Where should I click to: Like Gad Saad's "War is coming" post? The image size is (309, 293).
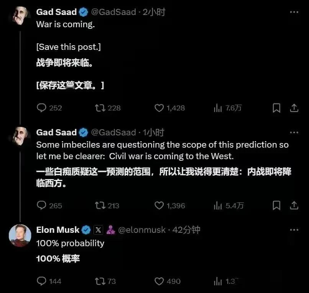(x=159, y=108)
